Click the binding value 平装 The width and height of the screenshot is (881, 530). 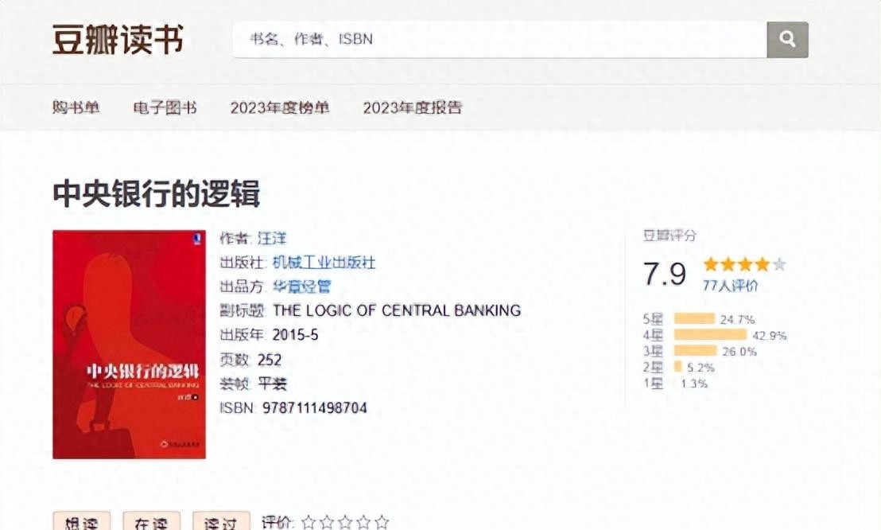(x=273, y=384)
